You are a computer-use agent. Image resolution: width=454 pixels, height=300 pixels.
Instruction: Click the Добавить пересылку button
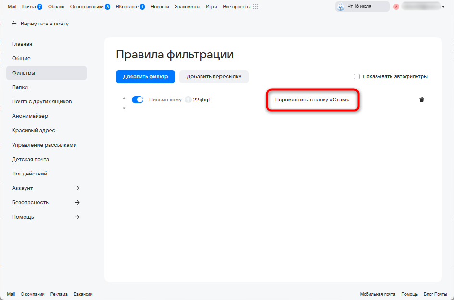214,77
